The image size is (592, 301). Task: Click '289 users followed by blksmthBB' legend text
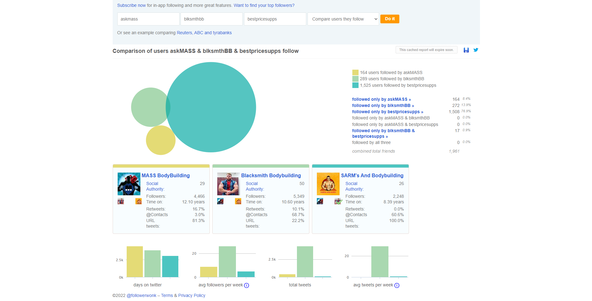392,79
